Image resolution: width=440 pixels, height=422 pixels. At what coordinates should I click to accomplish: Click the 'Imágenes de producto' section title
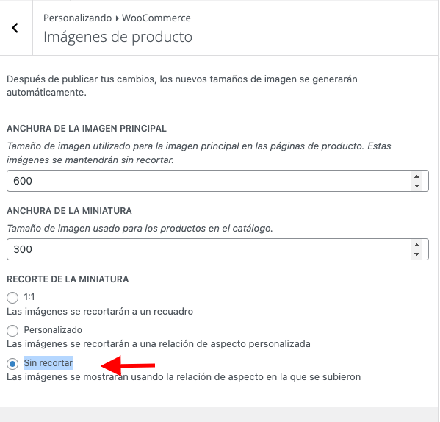[118, 37]
